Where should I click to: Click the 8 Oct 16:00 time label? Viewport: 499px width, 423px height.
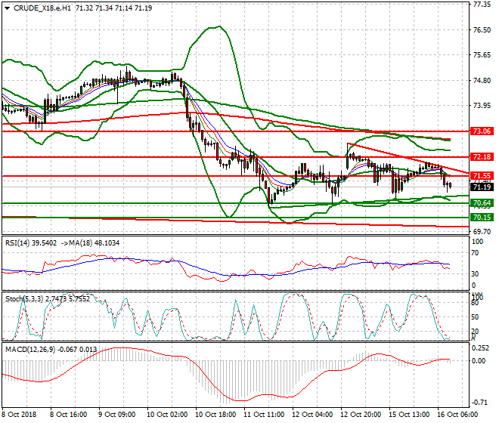[x=68, y=415]
